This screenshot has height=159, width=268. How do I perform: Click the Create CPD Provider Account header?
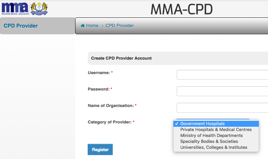(121, 58)
